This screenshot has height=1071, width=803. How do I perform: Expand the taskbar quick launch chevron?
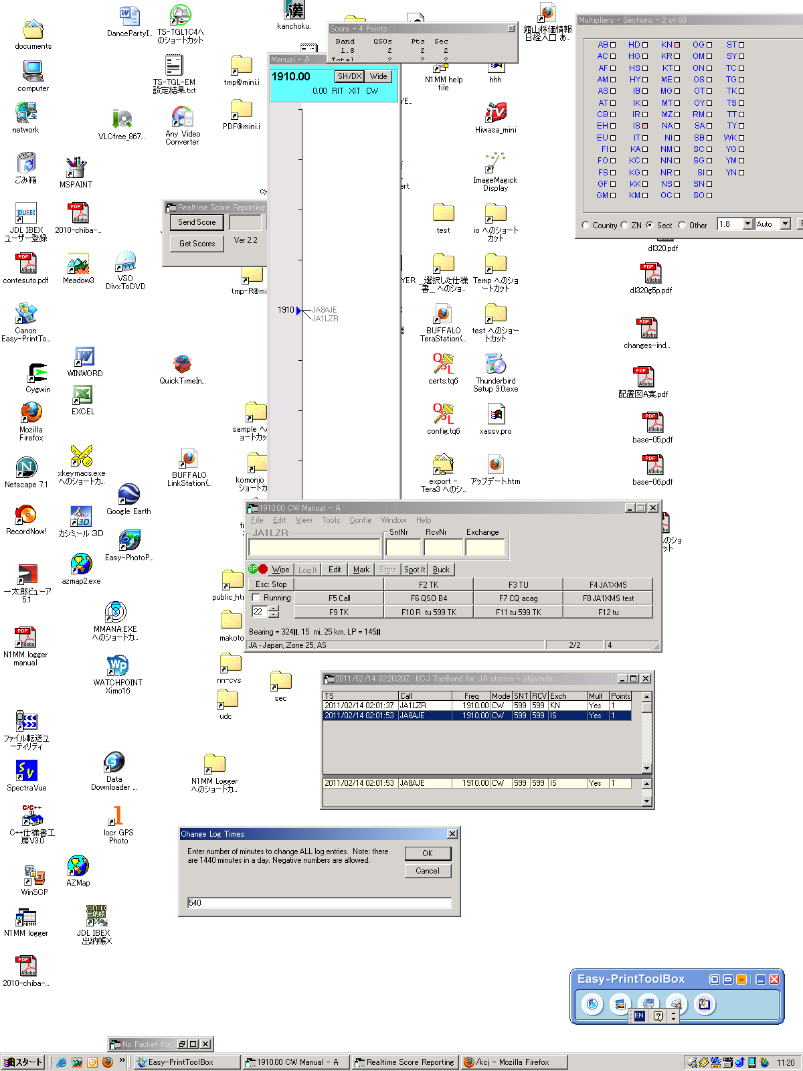tap(122, 1060)
